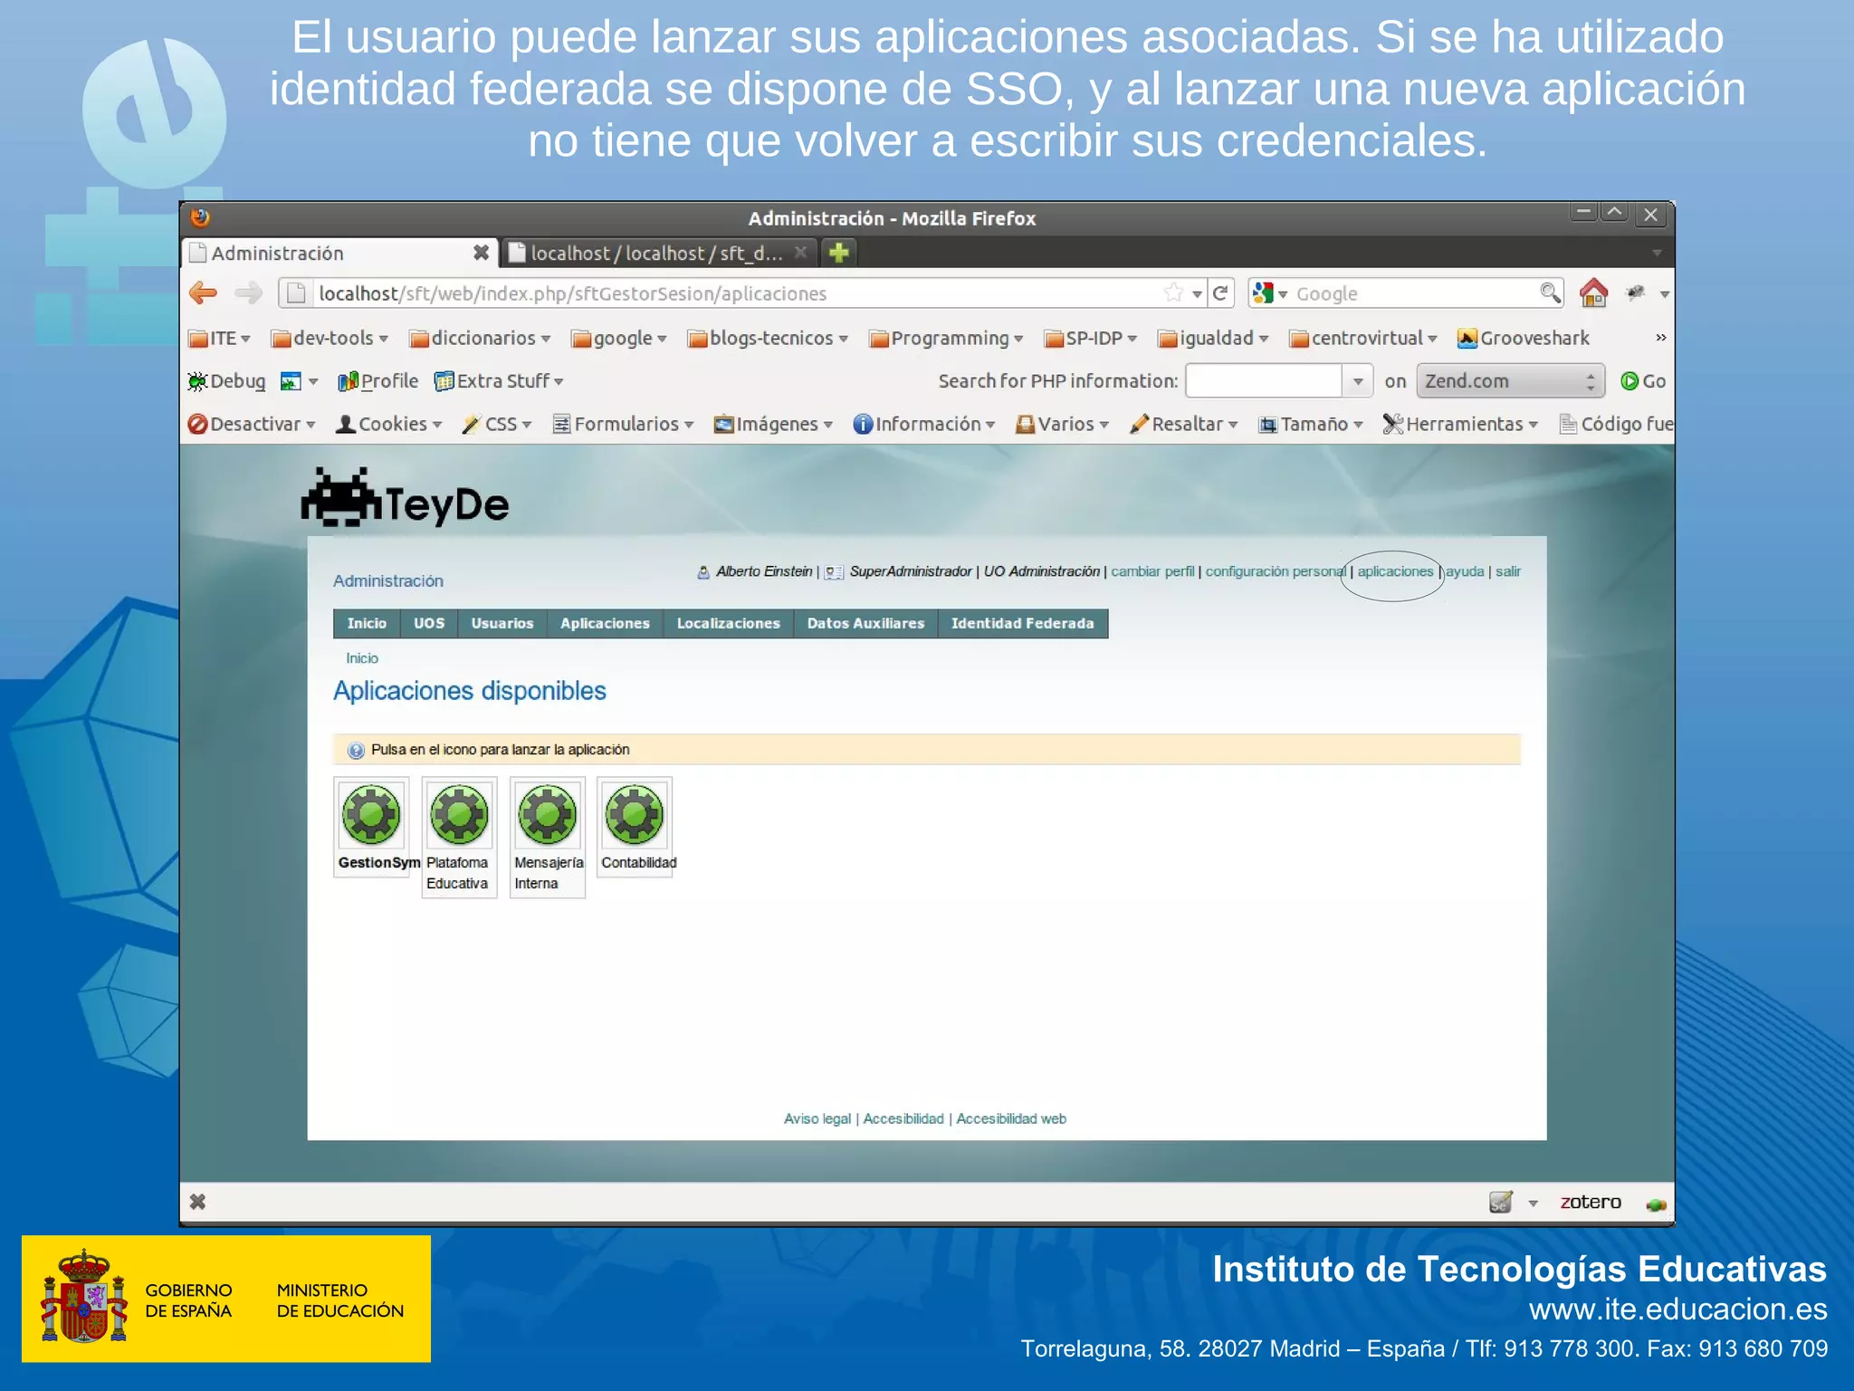Open a new tab with the plus icon
1854x1391 pixels.
839,253
